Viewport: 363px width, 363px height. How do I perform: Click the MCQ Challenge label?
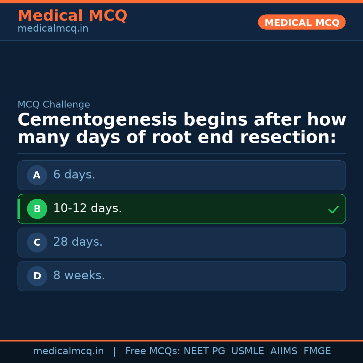[54, 105]
